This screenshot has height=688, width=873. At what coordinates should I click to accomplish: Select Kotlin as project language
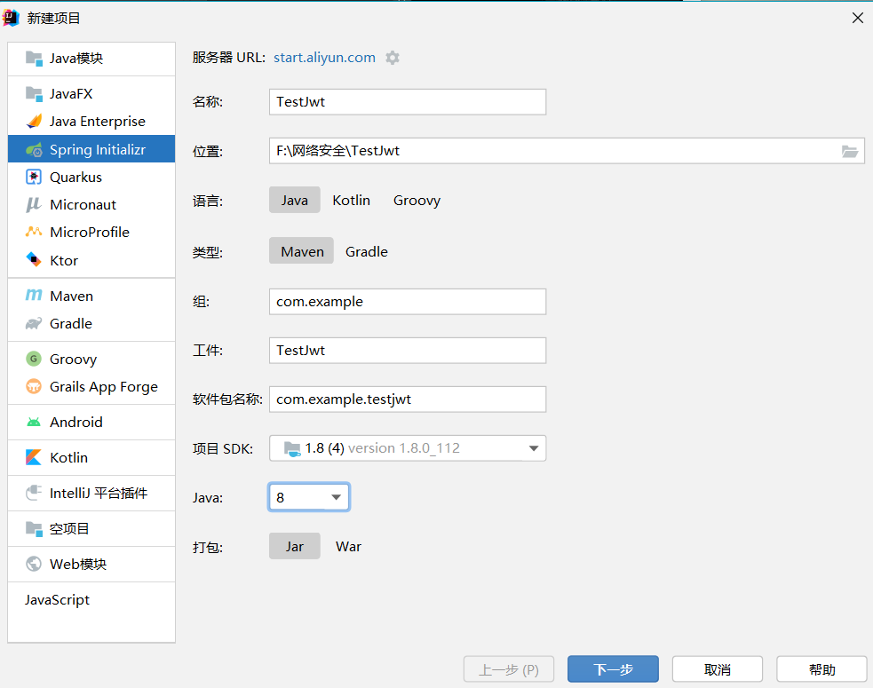tap(351, 200)
